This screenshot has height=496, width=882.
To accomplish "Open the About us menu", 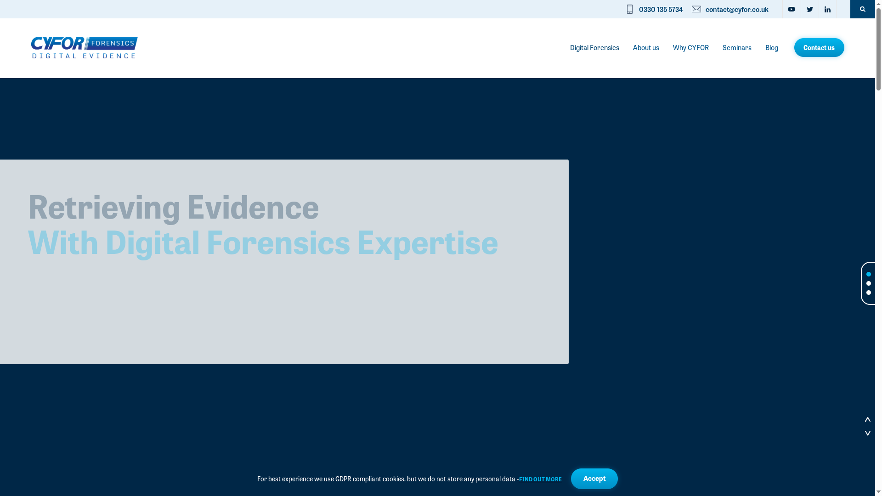I will pos(646,47).
